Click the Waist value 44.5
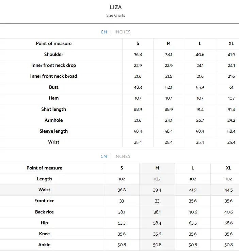The height and width of the screenshot is (252, 239). [x=228, y=190]
